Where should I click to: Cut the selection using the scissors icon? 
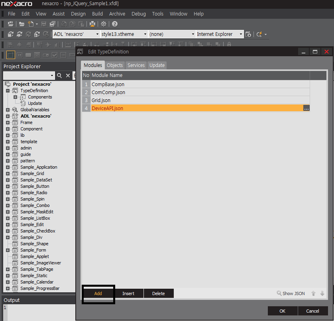(x=64, y=24)
